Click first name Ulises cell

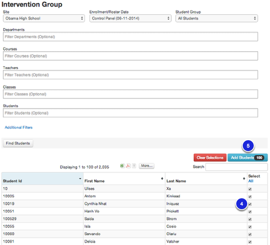[x=124, y=189]
